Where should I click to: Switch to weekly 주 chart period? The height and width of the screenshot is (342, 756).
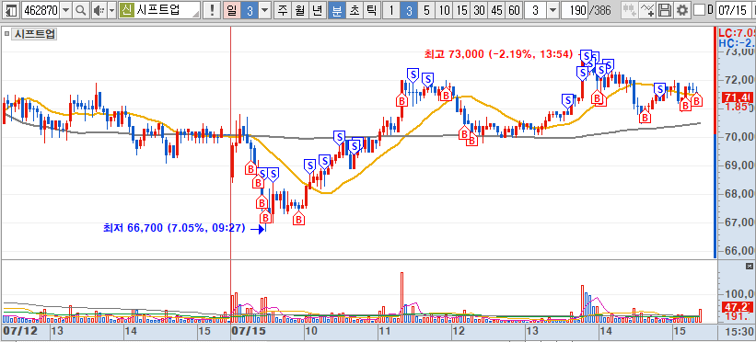pos(282,9)
